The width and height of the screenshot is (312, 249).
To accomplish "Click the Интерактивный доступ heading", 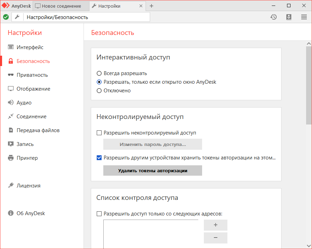I will 133,57.
